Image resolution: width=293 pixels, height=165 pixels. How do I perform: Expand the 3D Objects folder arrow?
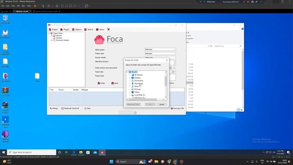[x=130, y=75]
